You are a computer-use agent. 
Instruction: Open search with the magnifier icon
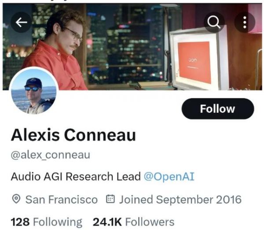[x=214, y=22]
